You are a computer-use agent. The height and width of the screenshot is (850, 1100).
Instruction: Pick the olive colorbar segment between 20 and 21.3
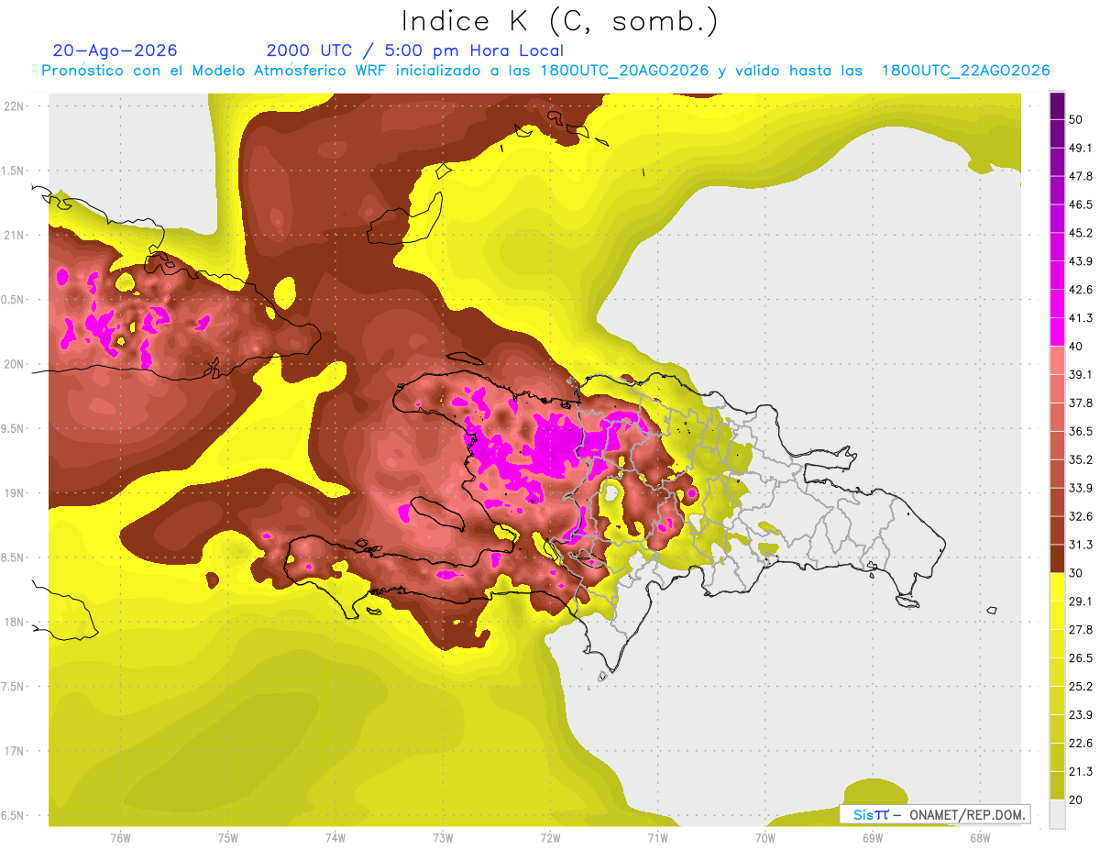coord(1057,784)
